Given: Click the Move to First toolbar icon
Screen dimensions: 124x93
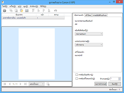Looking at the screenshot, I should pyautogui.click(x=33, y=11).
